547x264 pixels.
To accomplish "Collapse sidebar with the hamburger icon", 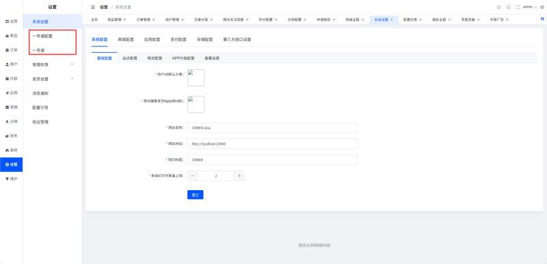I will (x=93, y=7).
